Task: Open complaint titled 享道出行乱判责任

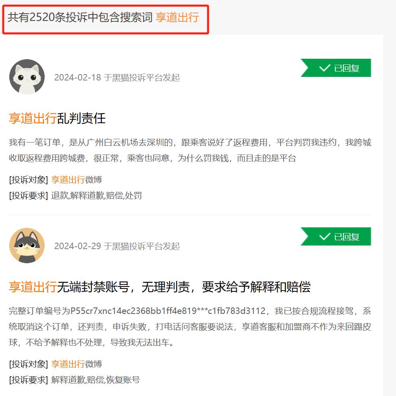Action: 57,118
